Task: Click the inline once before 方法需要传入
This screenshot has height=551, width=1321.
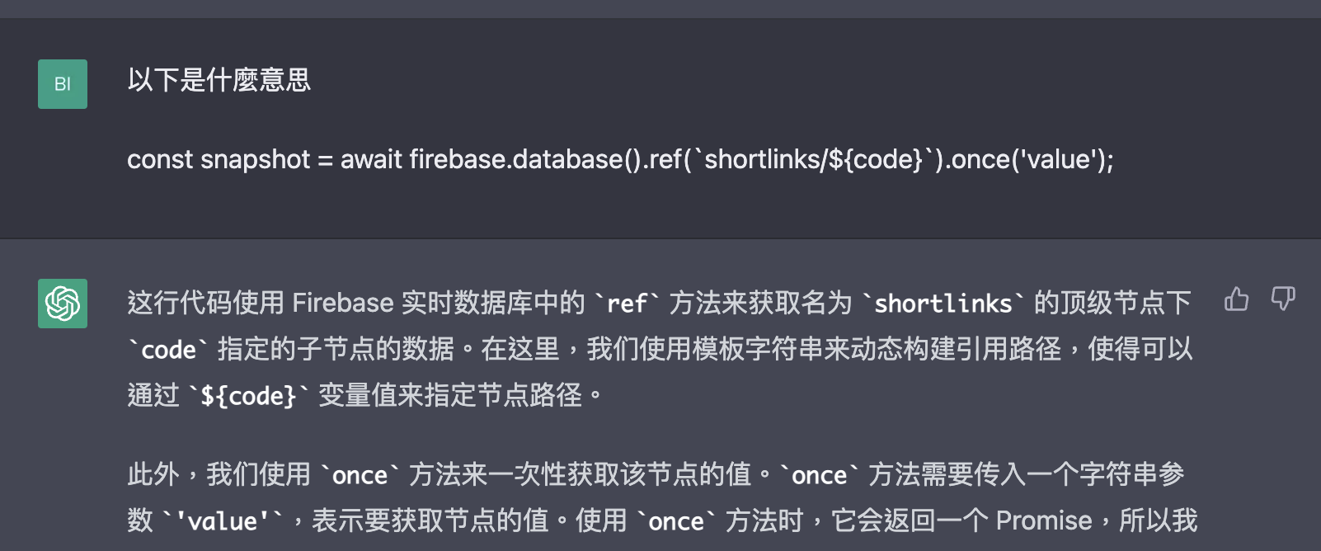Action: click(819, 476)
